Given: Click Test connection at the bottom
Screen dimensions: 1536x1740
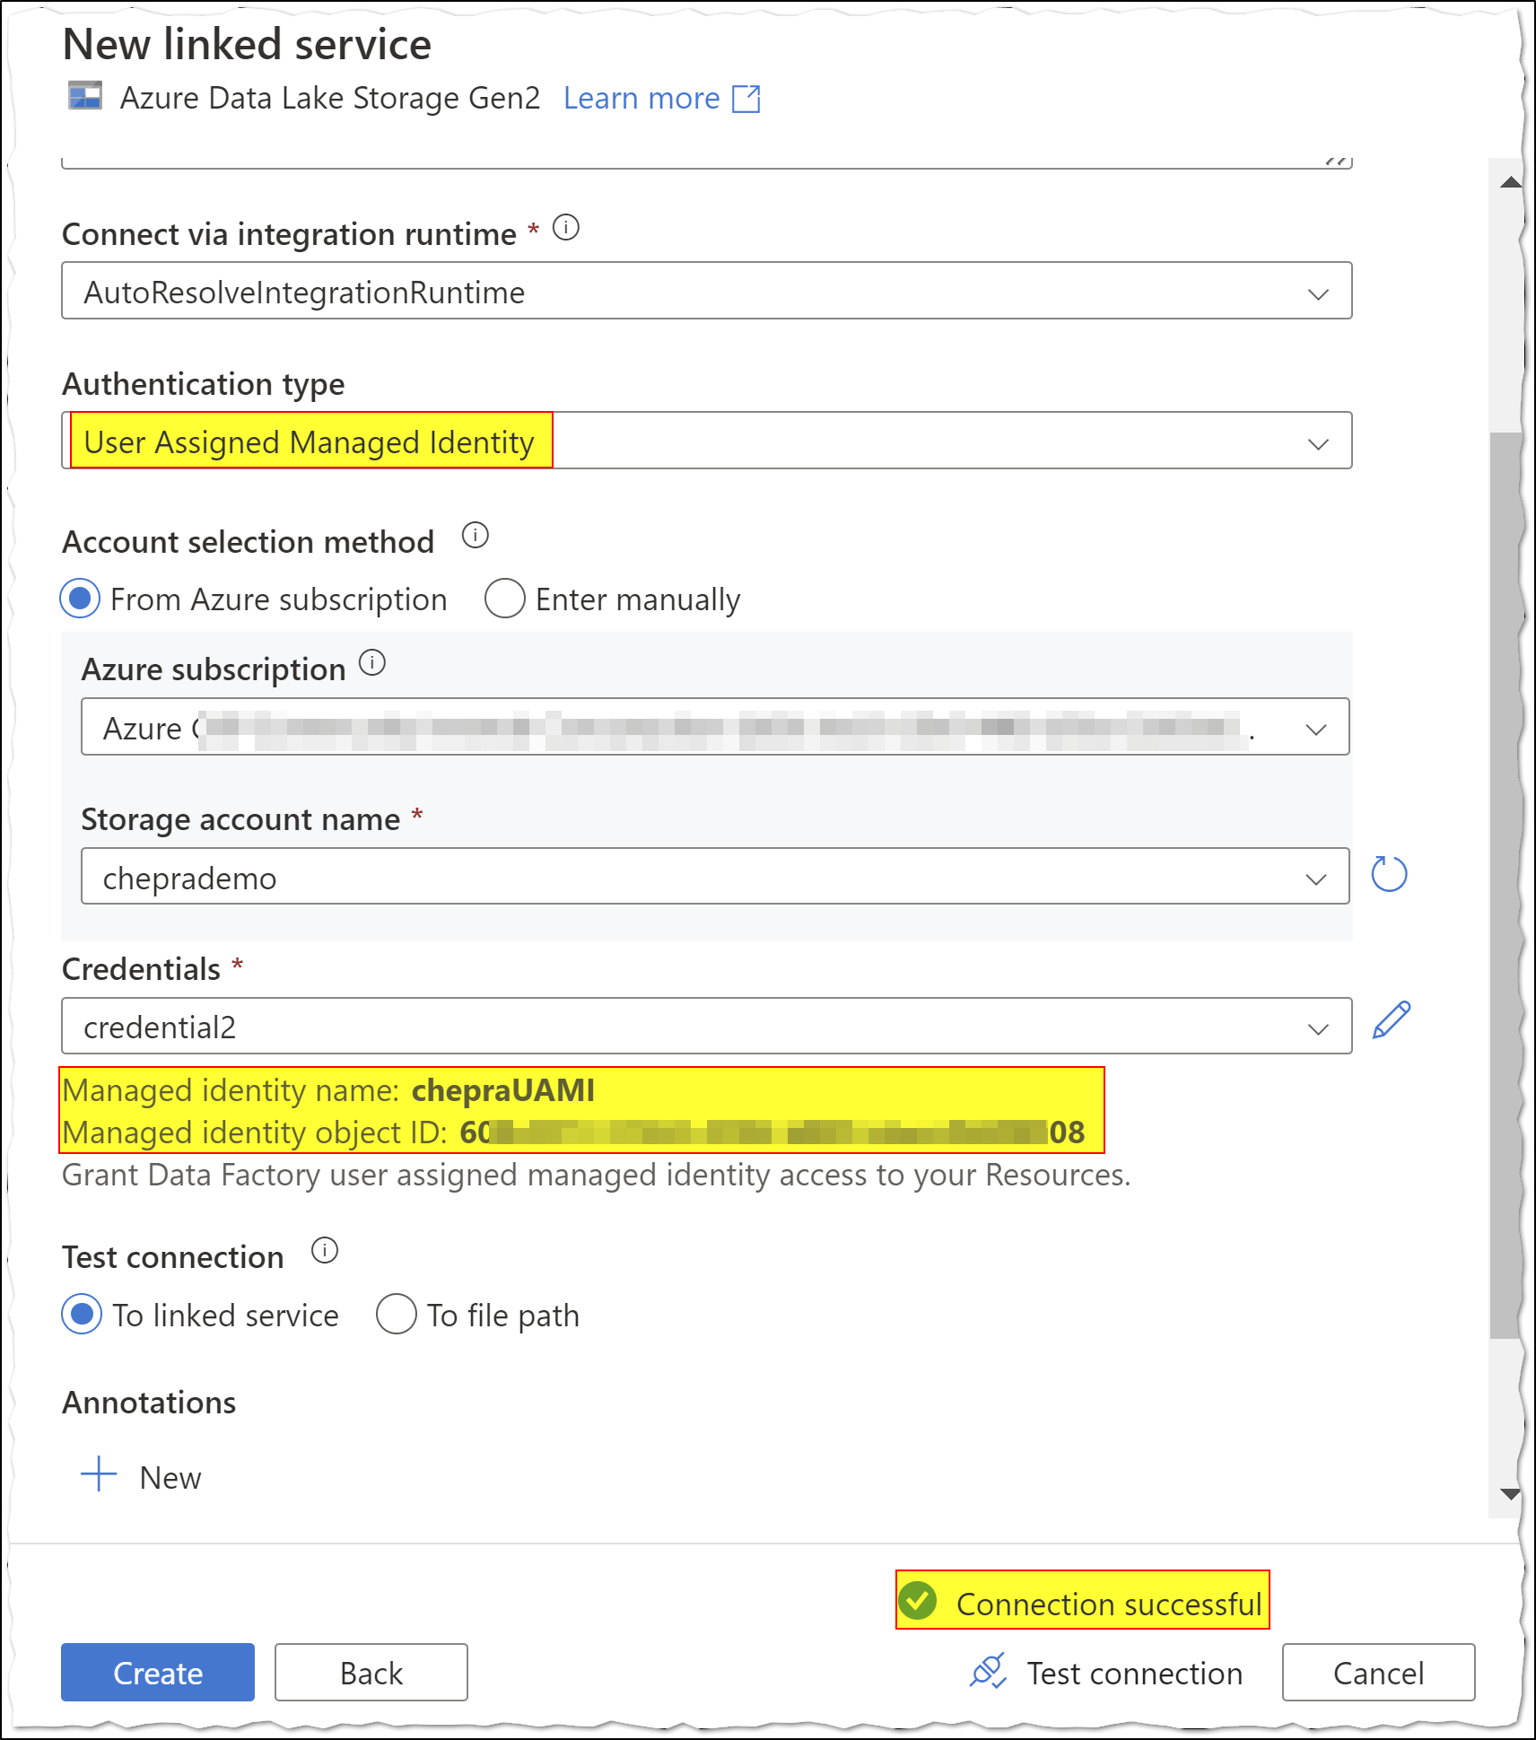Looking at the screenshot, I should click(1105, 1673).
